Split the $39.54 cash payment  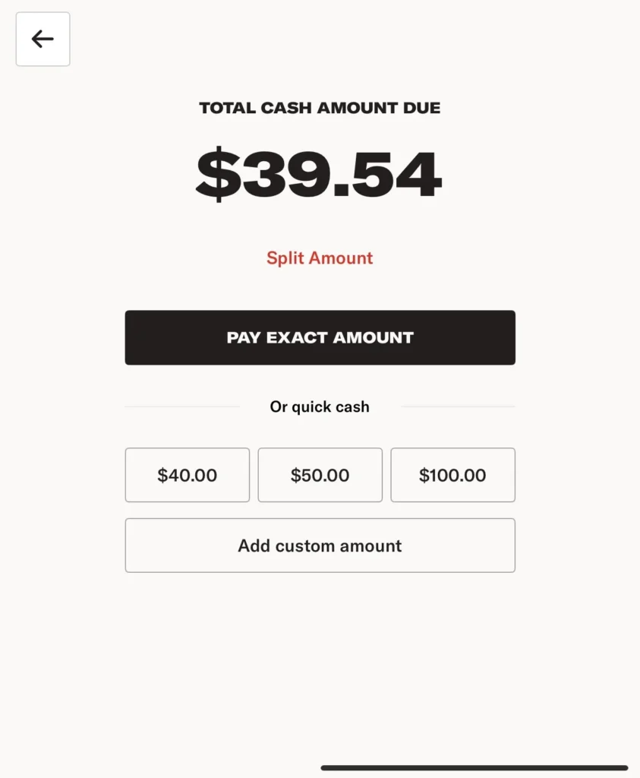pyautogui.click(x=320, y=258)
